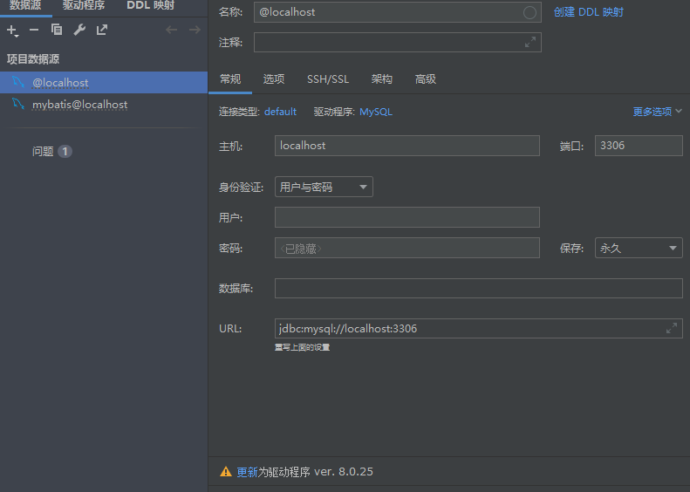The width and height of the screenshot is (690, 492).
Task: Switch to the DDL 映射 tab
Action: [151, 6]
